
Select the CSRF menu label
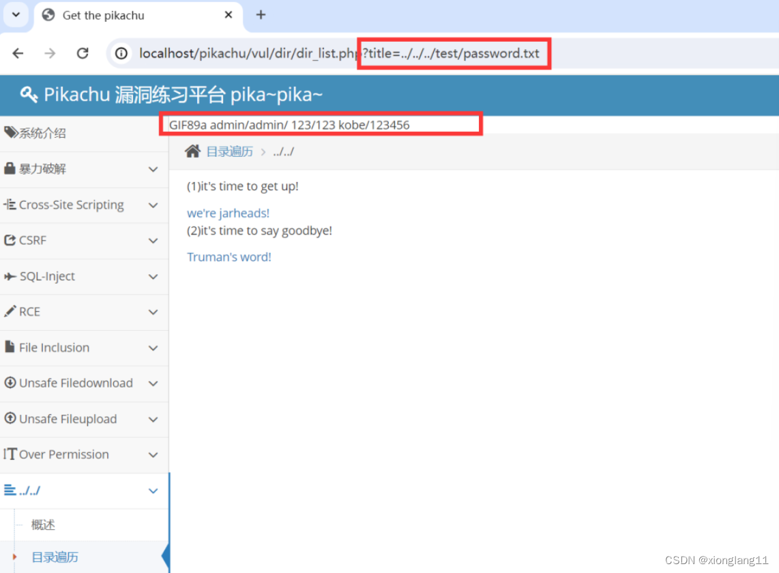point(32,241)
